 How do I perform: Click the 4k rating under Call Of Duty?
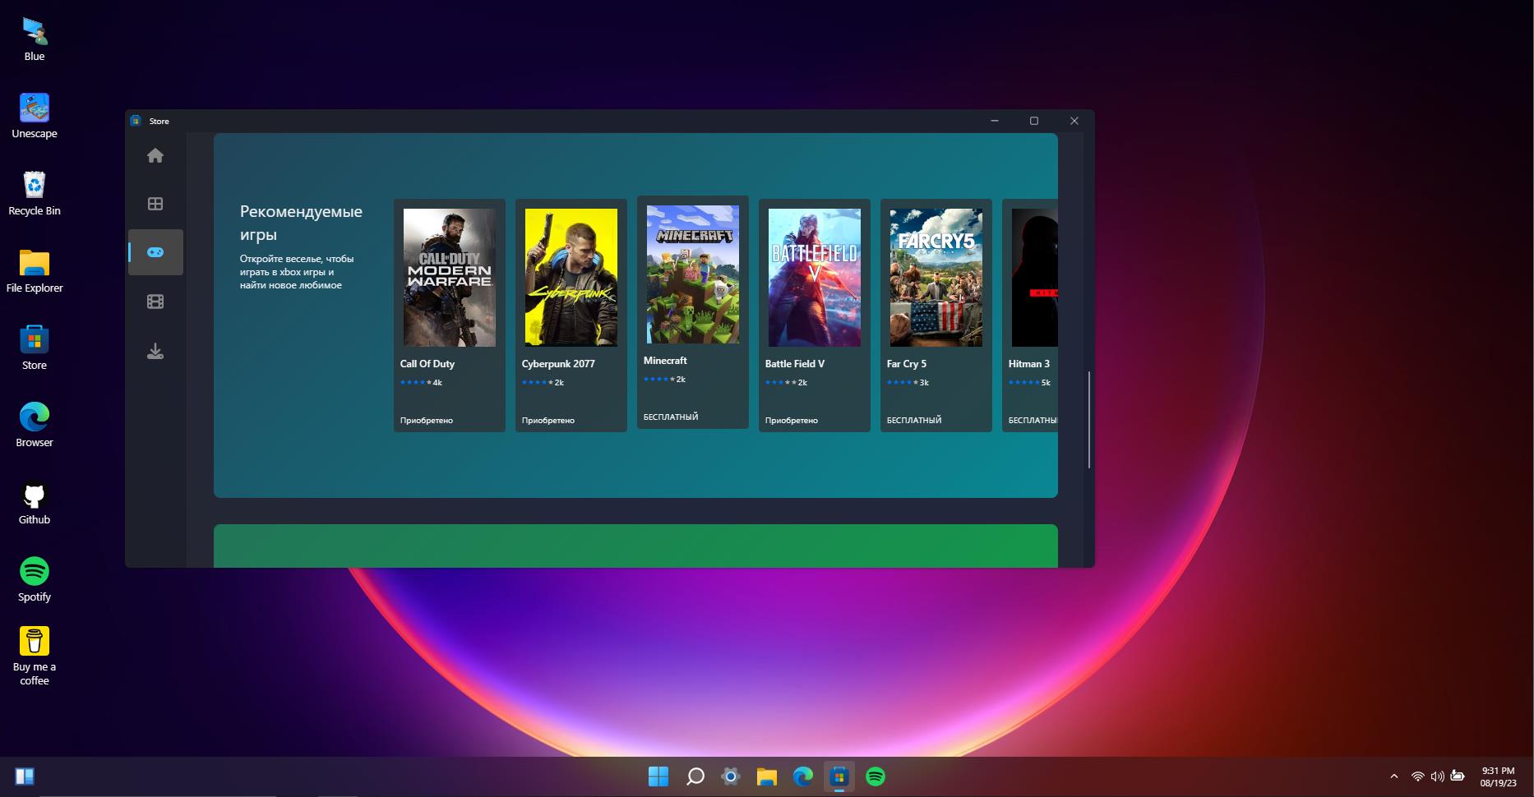point(437,383)
